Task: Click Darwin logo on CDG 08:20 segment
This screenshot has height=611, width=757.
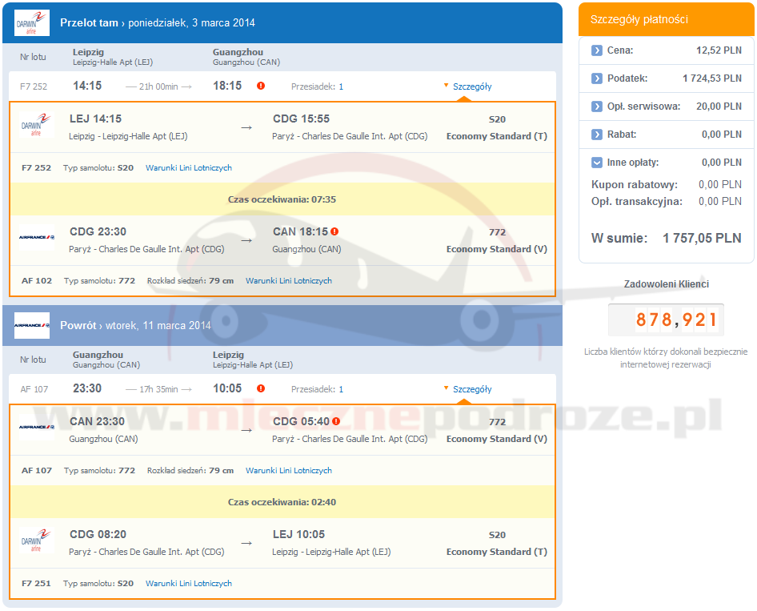Action: tap(37, 541)
